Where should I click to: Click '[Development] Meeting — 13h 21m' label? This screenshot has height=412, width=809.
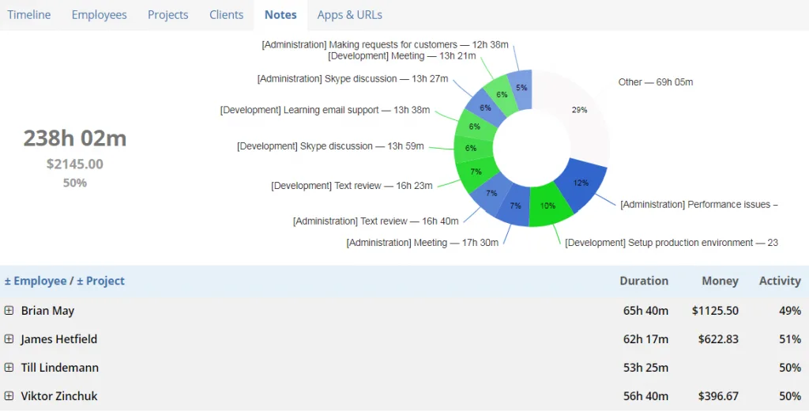point(402,56)
